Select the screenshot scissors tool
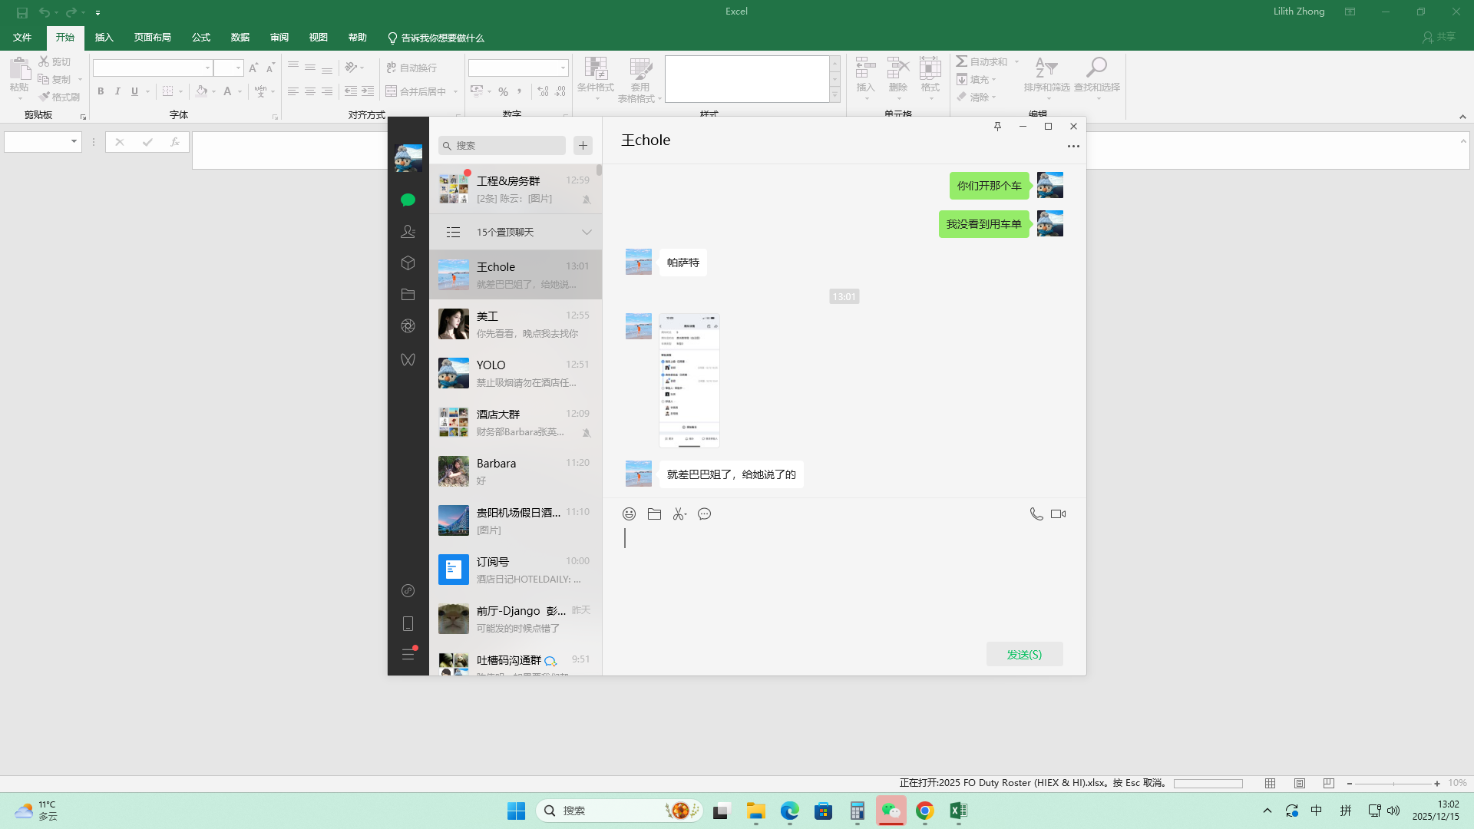Screen dimensions: 1474x829 click(679, 514)
